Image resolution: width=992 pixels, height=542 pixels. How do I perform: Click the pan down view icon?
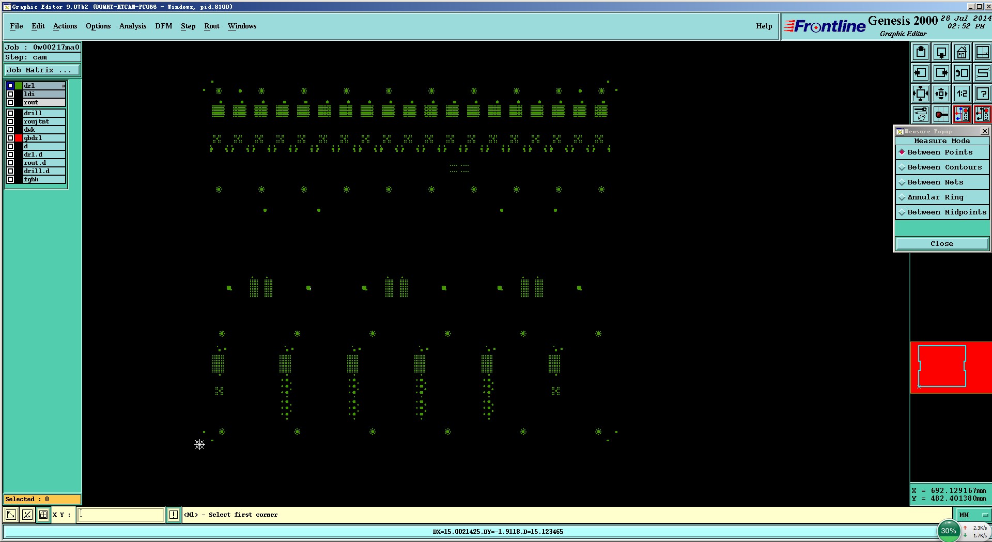click(941, 52)
